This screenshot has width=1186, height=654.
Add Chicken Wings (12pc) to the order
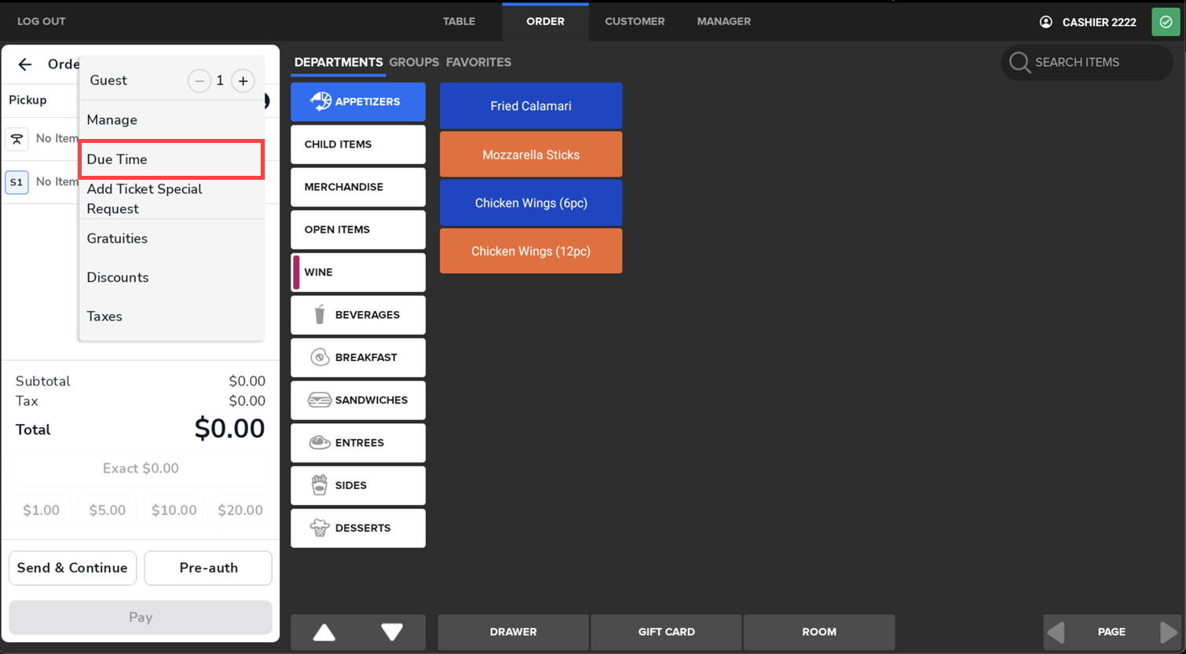531,251
